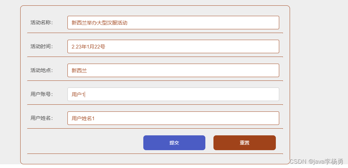
Task: Click the 提交 submit button
Action: [x=174, y=143]
